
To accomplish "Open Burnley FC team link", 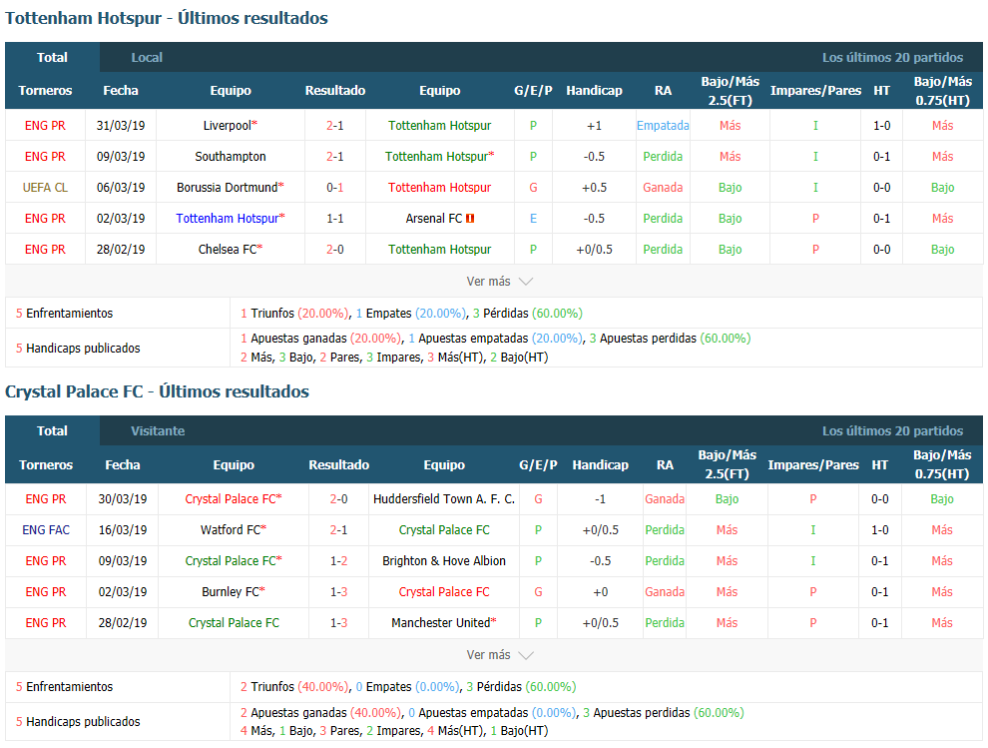I will [230, 591].
